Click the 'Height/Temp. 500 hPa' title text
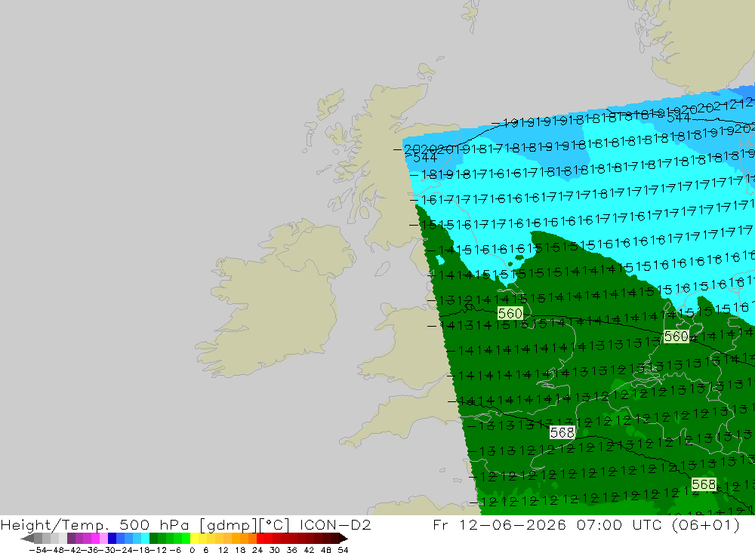 [x=95, y=524]
